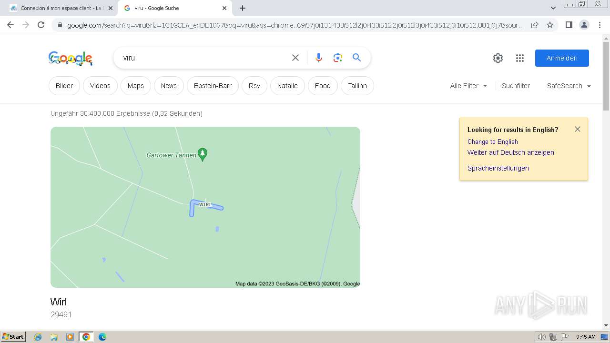
Task: Go back in browser history
Action: [10, 25]
